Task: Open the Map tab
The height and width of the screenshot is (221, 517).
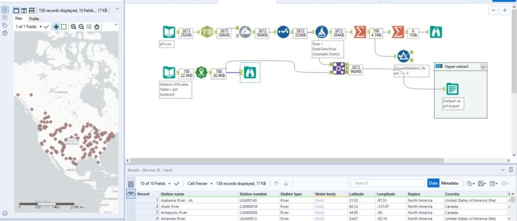Action: point(19,18)
